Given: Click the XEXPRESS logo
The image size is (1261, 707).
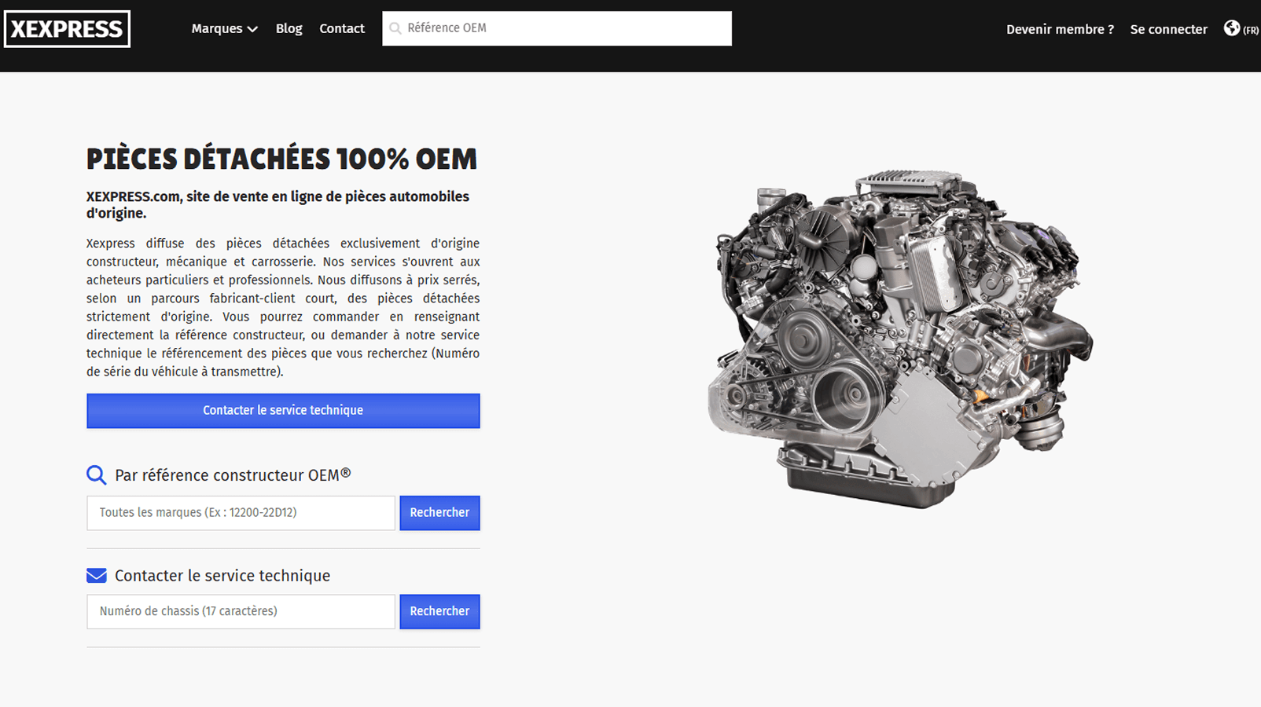Looking at the screenshot, I should pyautogui.click(x=67, y=29).
